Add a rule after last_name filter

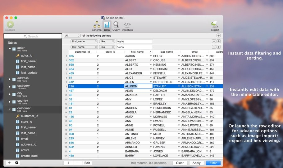(218, 47)
